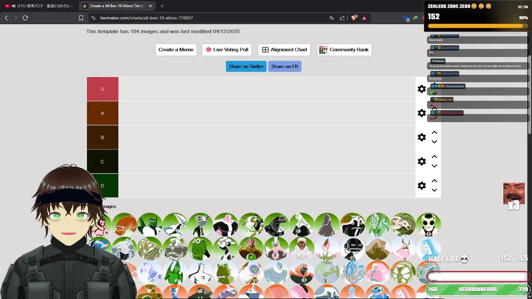The width and height of the screenshot is (532, 299).
Task: Move the C tier row down
Action: pos(434,166)
